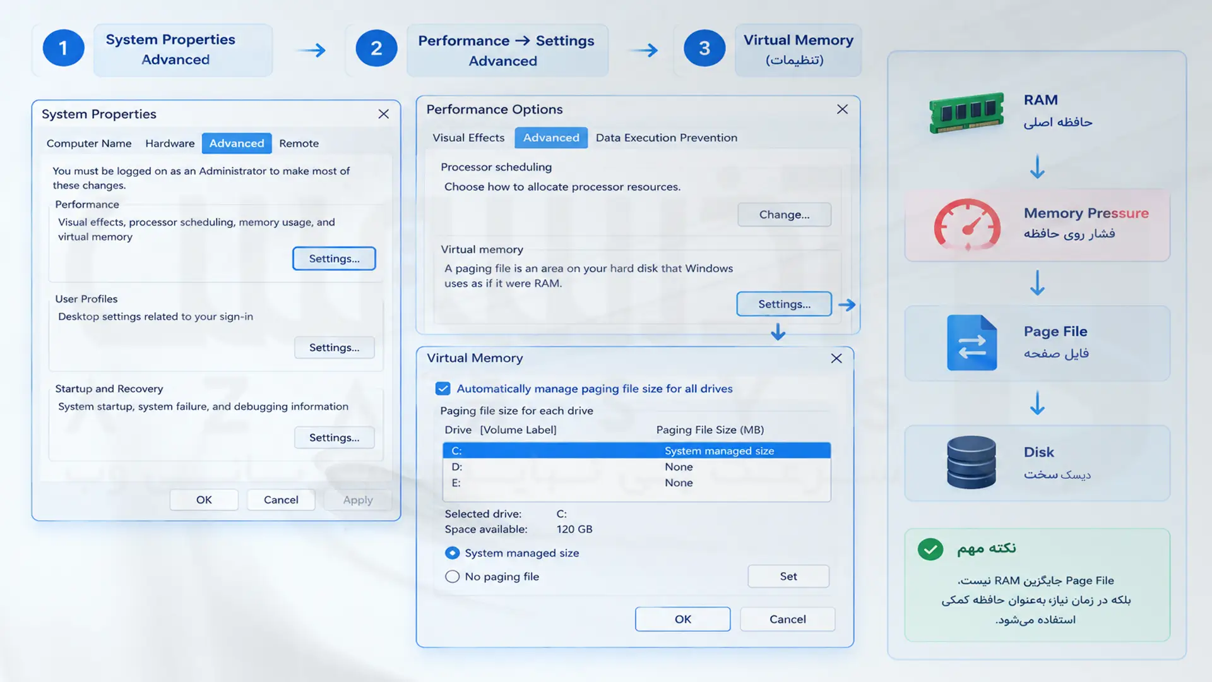Click Apply in System Properties
The width and height of the screenshot is (1212, 682).
(358, 500)
